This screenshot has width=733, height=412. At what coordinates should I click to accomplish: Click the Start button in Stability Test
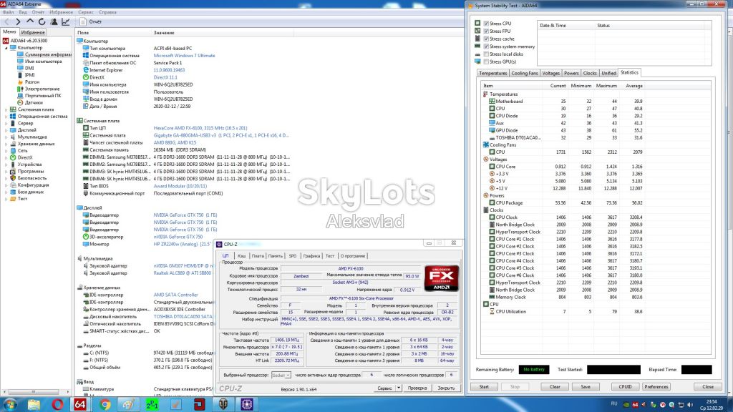coord(484,387)
